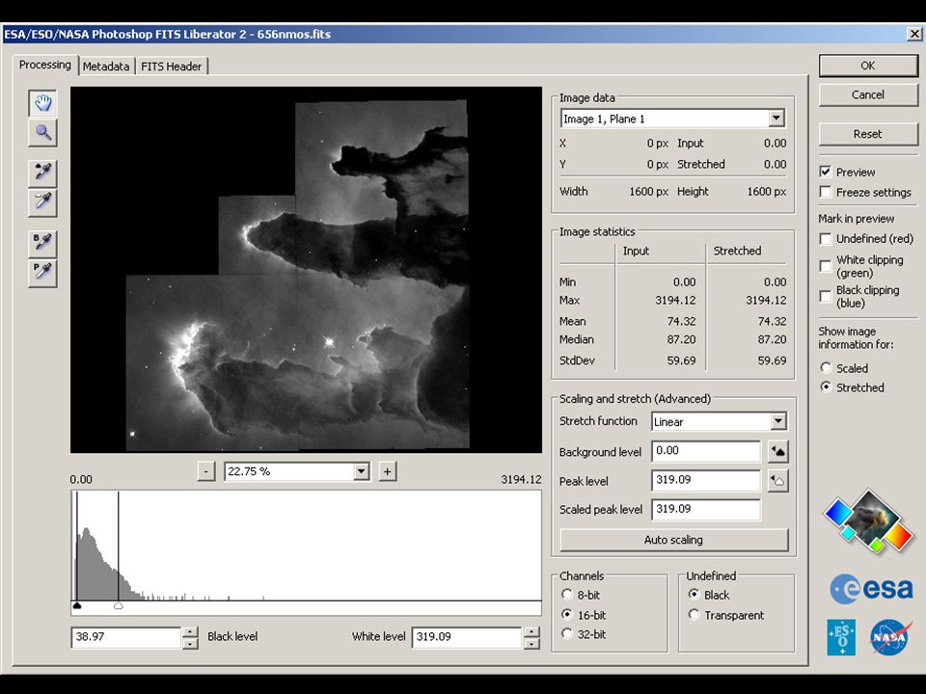Viewport: 926px width, 694px height.
Task: Click the NASA logo
Action: point(888,637)
